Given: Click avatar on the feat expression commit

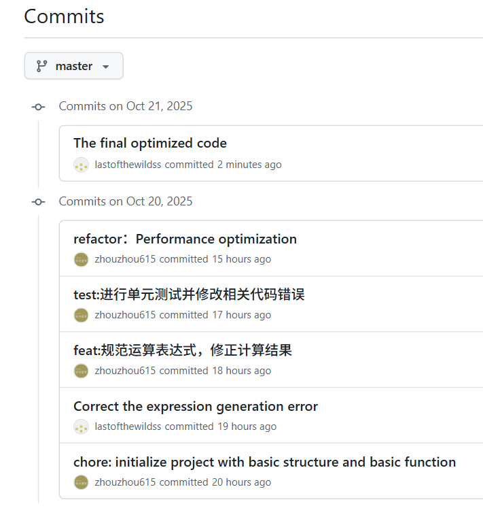Looking at the screenshot, I should (x=82, y=371).
